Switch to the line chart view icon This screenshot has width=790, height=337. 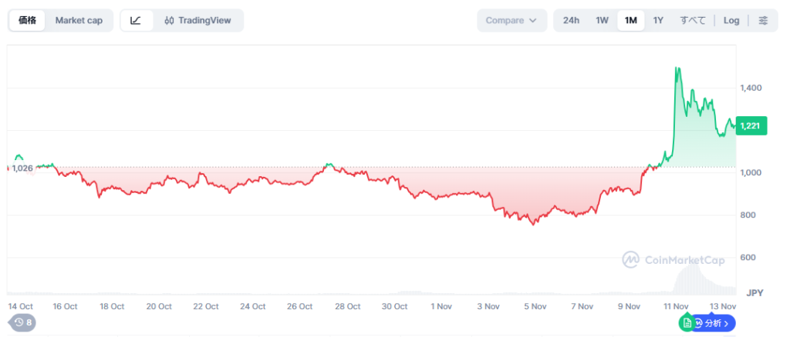tap(137, 21)
